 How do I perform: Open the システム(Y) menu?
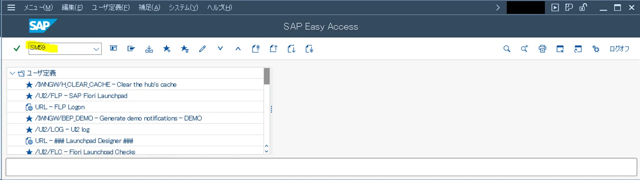point(183,7)
